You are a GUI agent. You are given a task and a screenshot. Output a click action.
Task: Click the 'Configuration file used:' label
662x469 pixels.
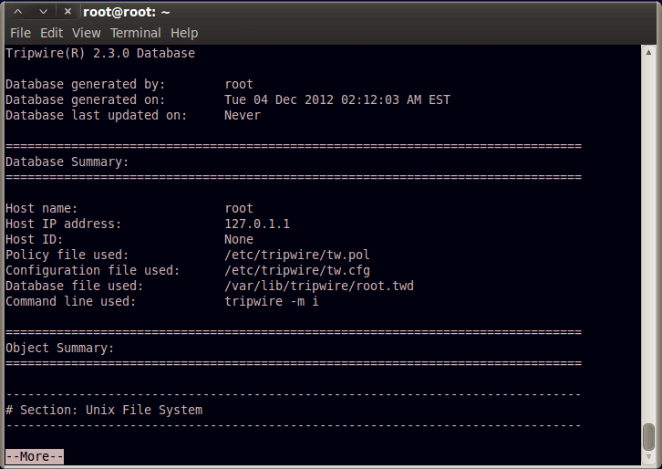pos(92,270)
